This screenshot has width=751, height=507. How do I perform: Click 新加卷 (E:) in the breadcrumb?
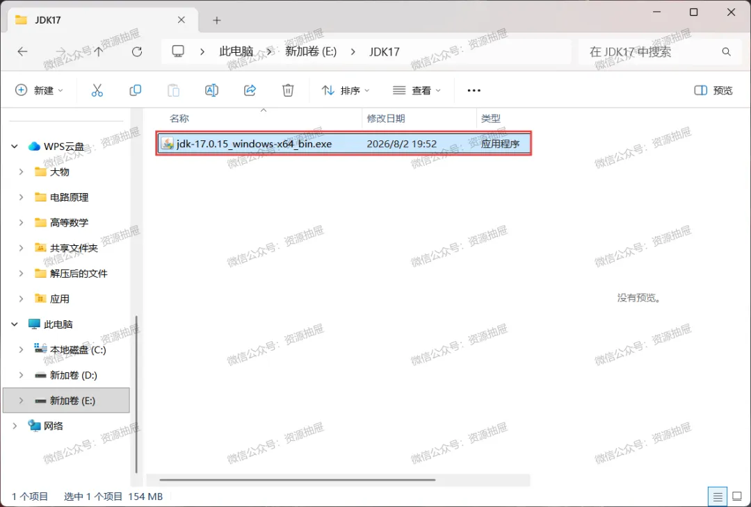tap(311, 51)
